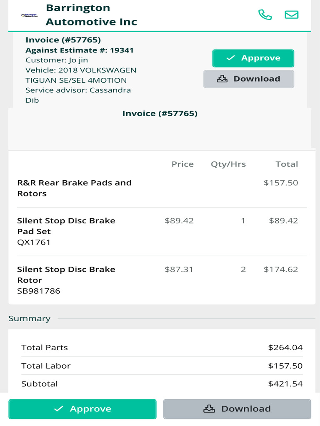Approve the invoice using the bottom bar button

click(x=82, y=409)
